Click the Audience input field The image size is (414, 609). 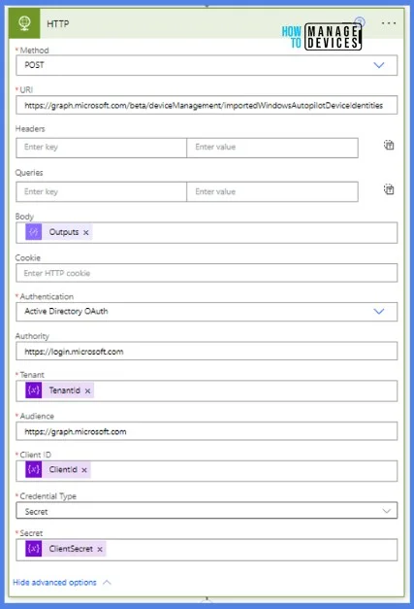(x=207, y=431)
